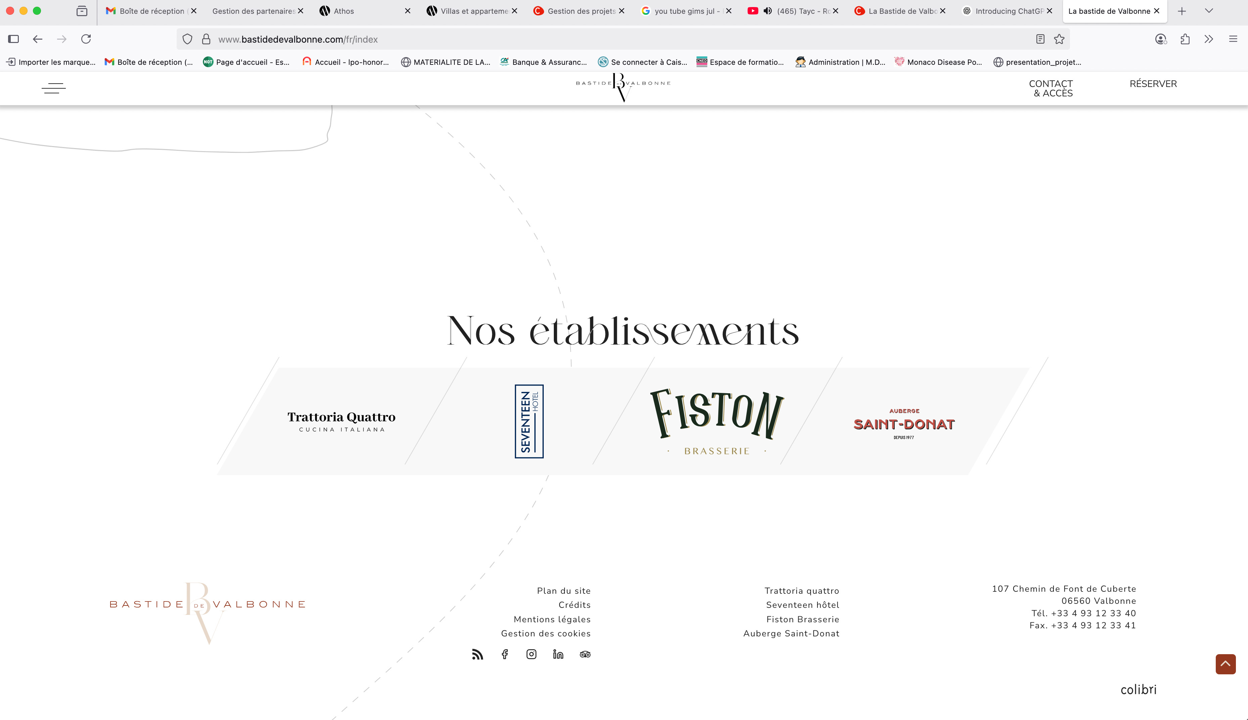Click the browser forward arrow
The image size is (1248, 720).
[x=62, y=39]
